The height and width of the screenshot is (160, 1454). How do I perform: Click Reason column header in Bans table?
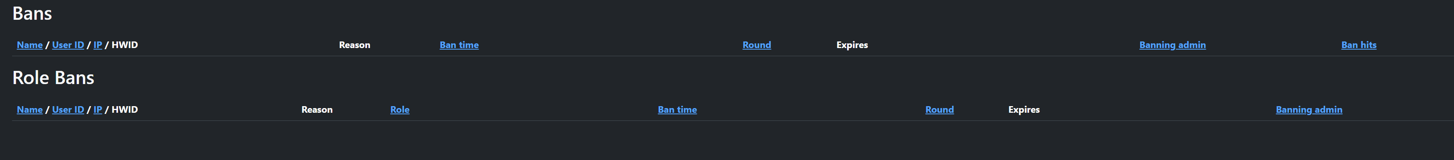click(354, 45)
